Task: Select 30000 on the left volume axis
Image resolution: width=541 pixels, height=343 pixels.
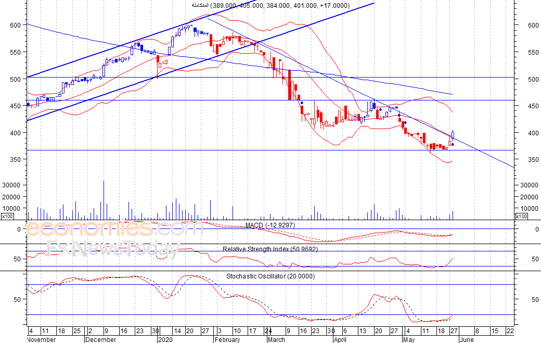Action: click(x=11, y=185)
